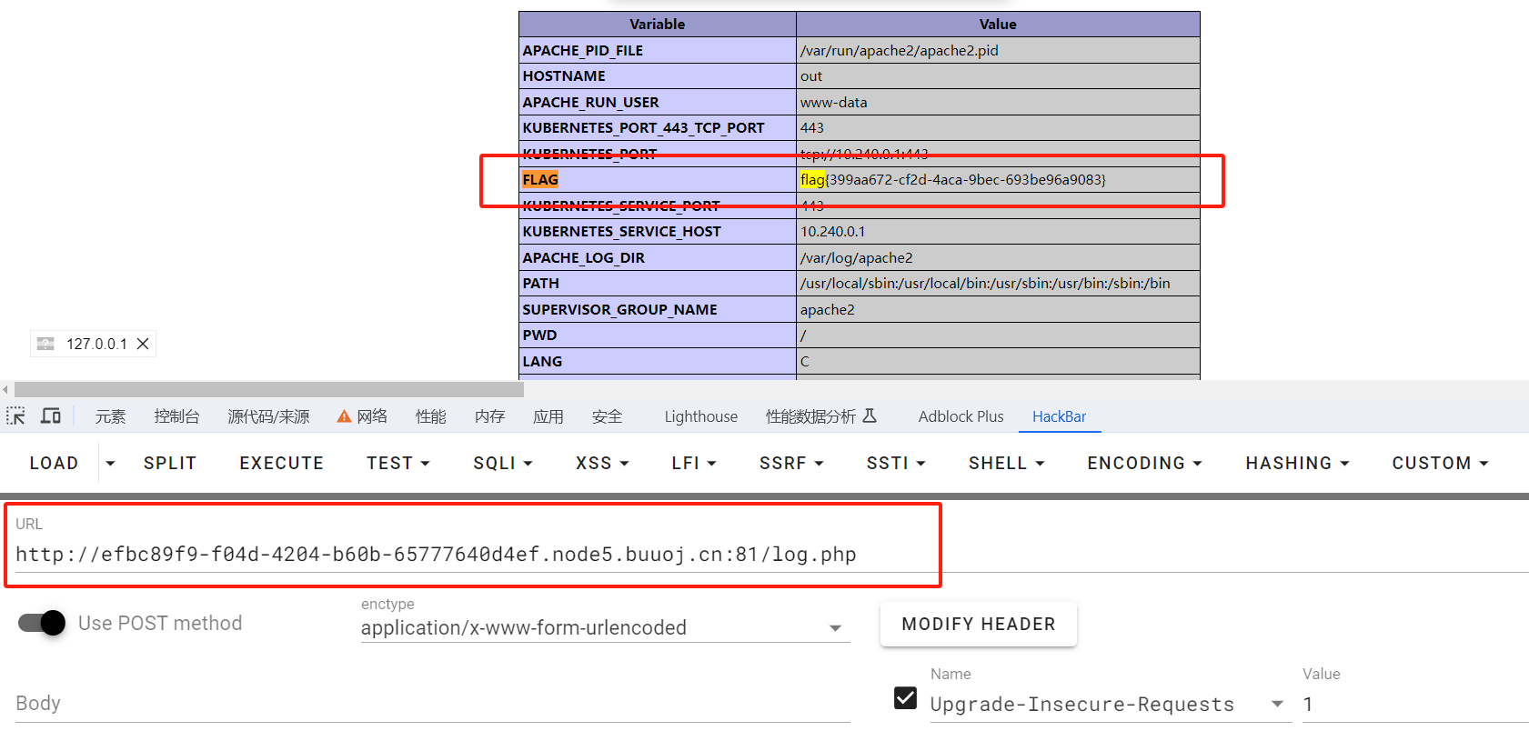This screenshot has width=1529, height=731.
Task: Click the SUPERVISOR_GROUP_NAME cell
Action: click(x=658, y=309)
